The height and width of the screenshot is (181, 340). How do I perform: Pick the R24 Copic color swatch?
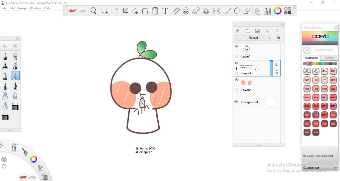(307, 106)
